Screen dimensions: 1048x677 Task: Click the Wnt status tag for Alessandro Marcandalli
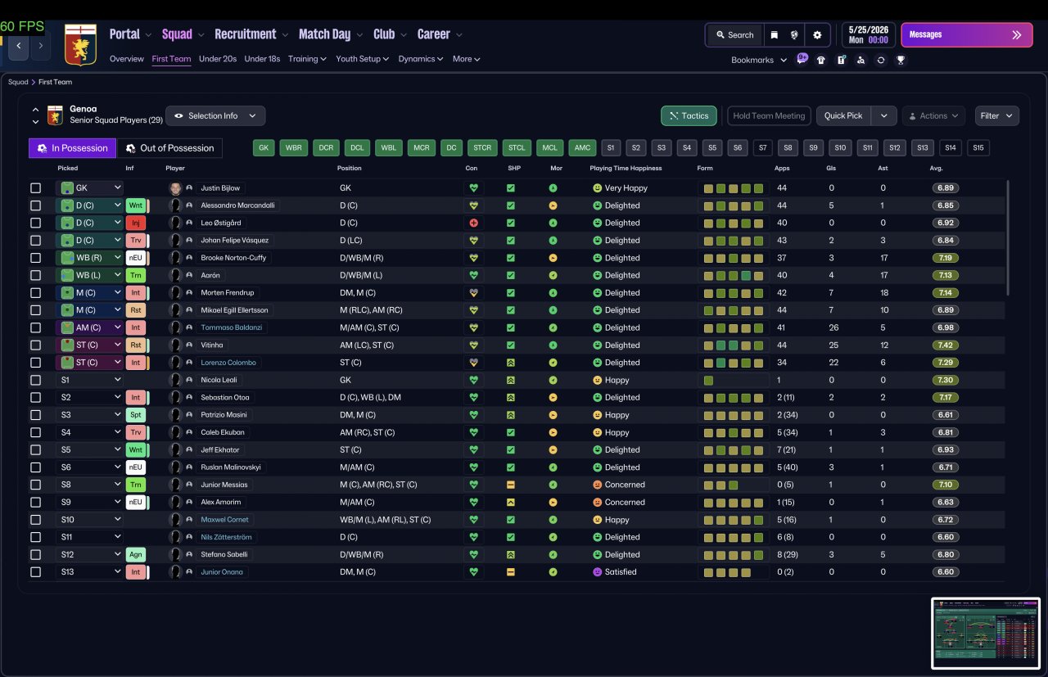137,205
